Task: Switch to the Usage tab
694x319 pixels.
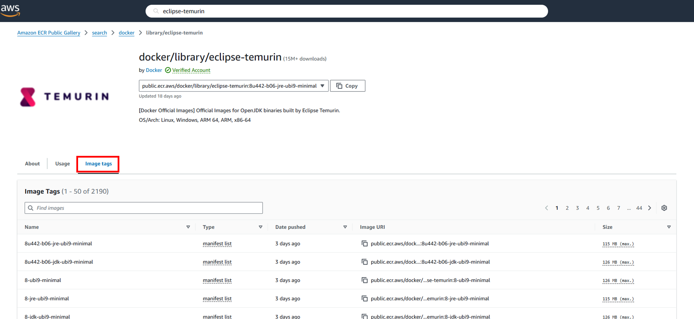Action: tap(62, 163)
